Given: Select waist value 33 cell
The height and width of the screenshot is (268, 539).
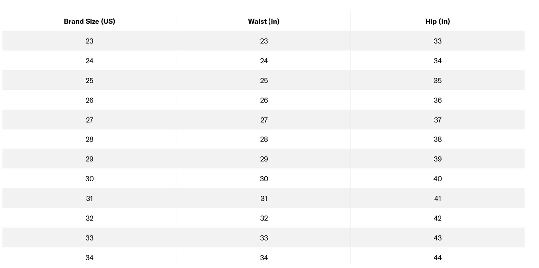Looking at the screenshot, I should [264, 238].
